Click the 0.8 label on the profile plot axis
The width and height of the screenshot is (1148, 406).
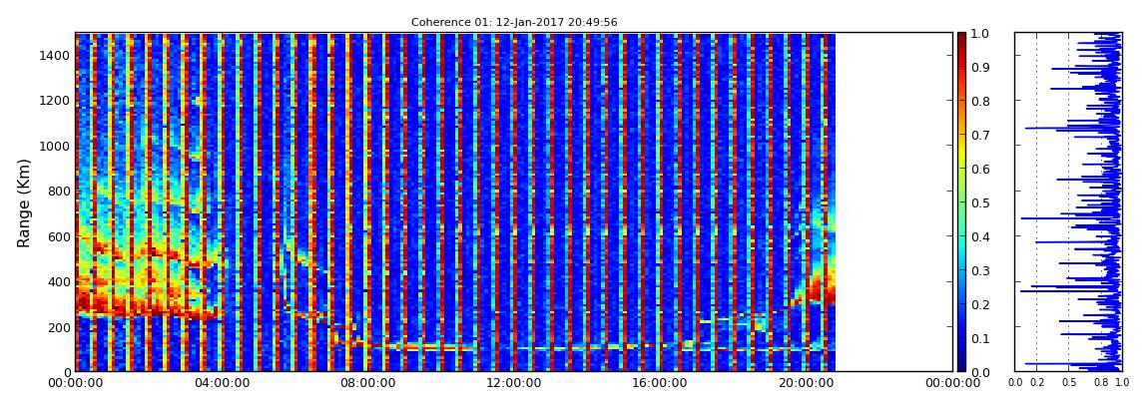pos(1100,383)
